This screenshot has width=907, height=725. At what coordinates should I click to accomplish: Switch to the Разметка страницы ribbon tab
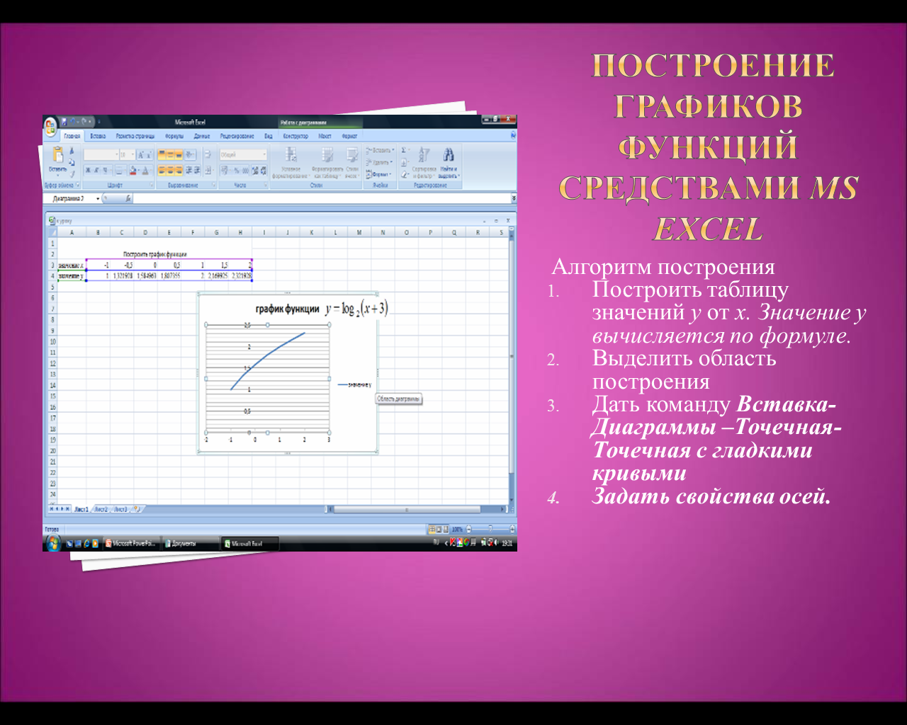click(x=135, y=136)
